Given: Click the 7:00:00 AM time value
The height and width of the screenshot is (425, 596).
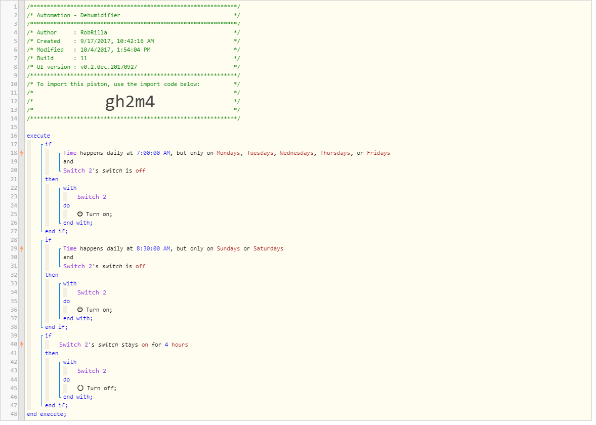Looking at the screenshot, I should click(154, 153).
